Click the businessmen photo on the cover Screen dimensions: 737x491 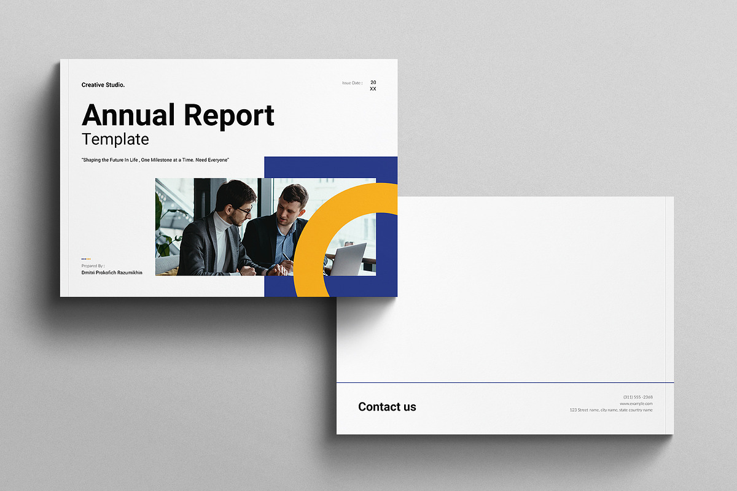tap(265, 227)
